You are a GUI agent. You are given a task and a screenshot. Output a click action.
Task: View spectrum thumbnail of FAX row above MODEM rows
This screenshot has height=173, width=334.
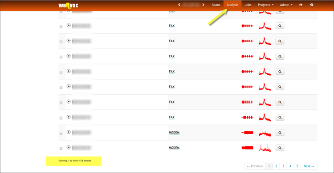[x=265, y=117]
